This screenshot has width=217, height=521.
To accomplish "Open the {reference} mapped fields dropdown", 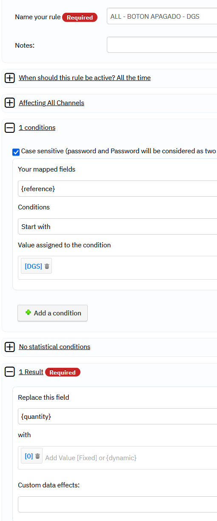I will pyautogui.click(x=117, y=189).
